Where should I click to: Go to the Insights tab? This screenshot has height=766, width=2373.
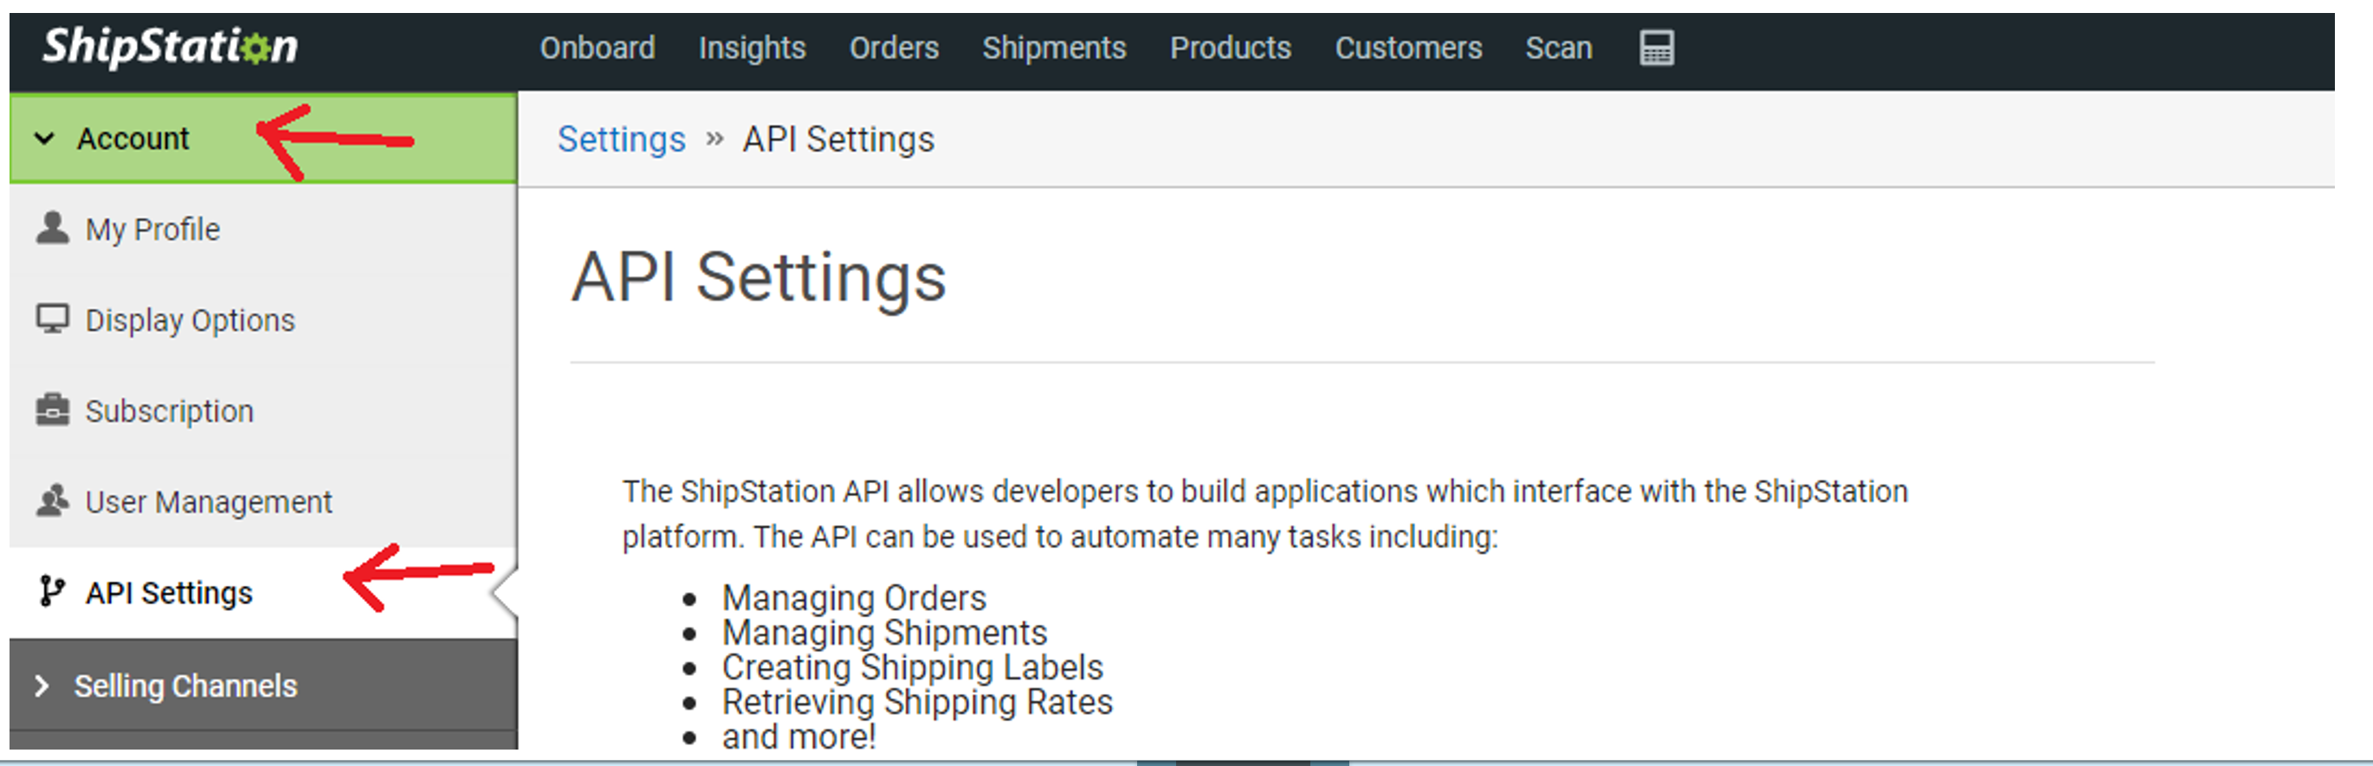tap(752, 48)
